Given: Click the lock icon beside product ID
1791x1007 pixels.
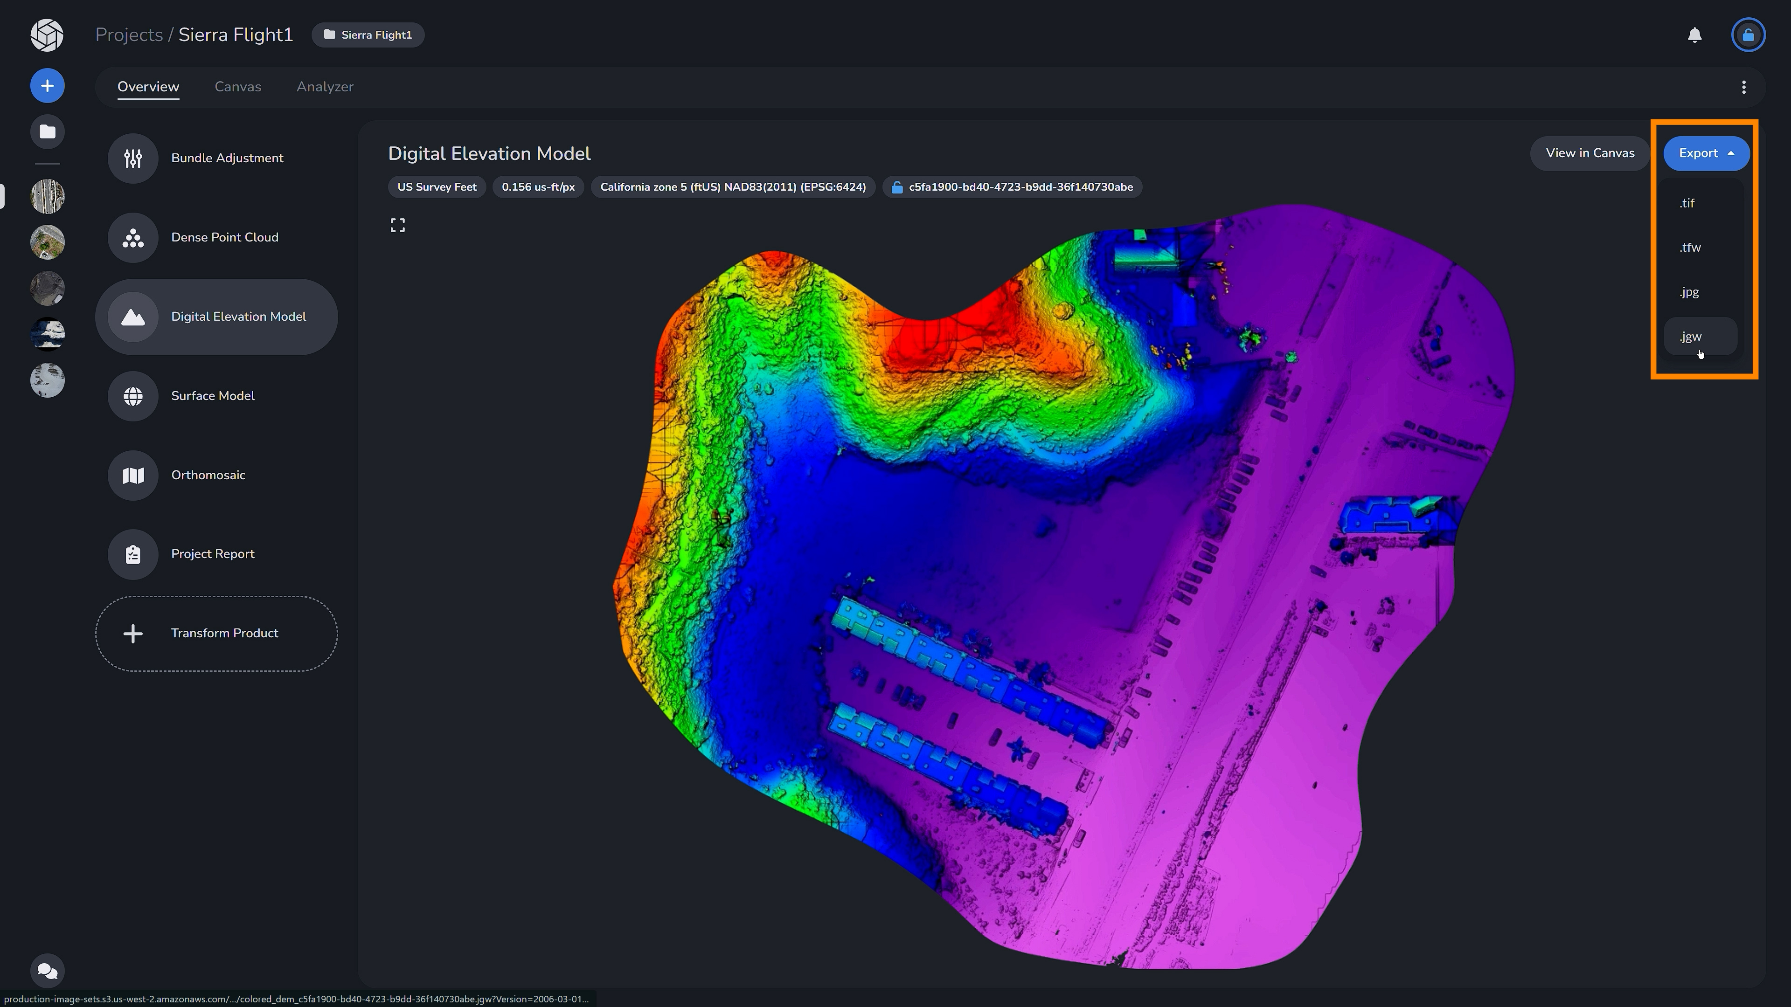Looking at the screenshot, I should tap(897, 187).
